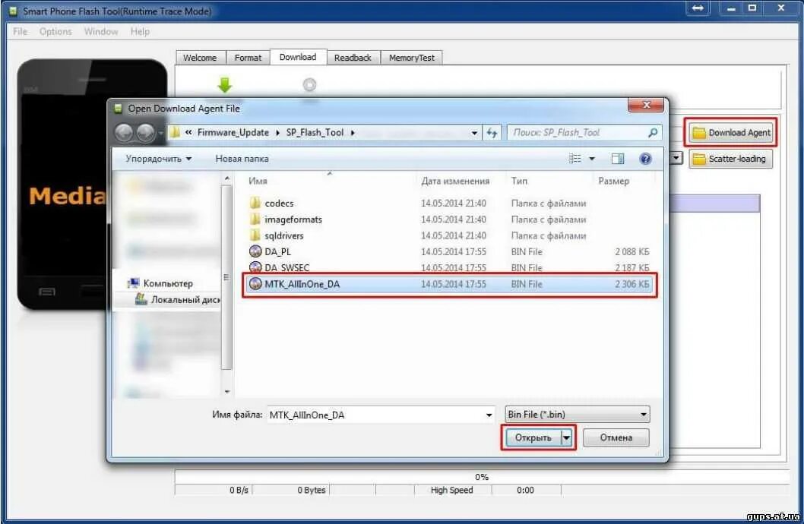Expand the arrow after SP_Flash_Tool breadcrumb
This screenshot has height=524, width=804.
coord(353,133)
